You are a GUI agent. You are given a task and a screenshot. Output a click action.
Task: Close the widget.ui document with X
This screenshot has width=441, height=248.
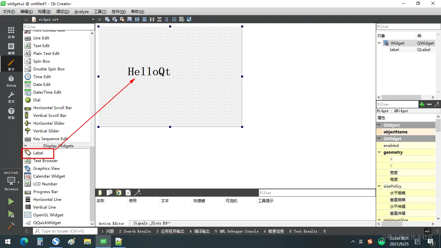99,19
